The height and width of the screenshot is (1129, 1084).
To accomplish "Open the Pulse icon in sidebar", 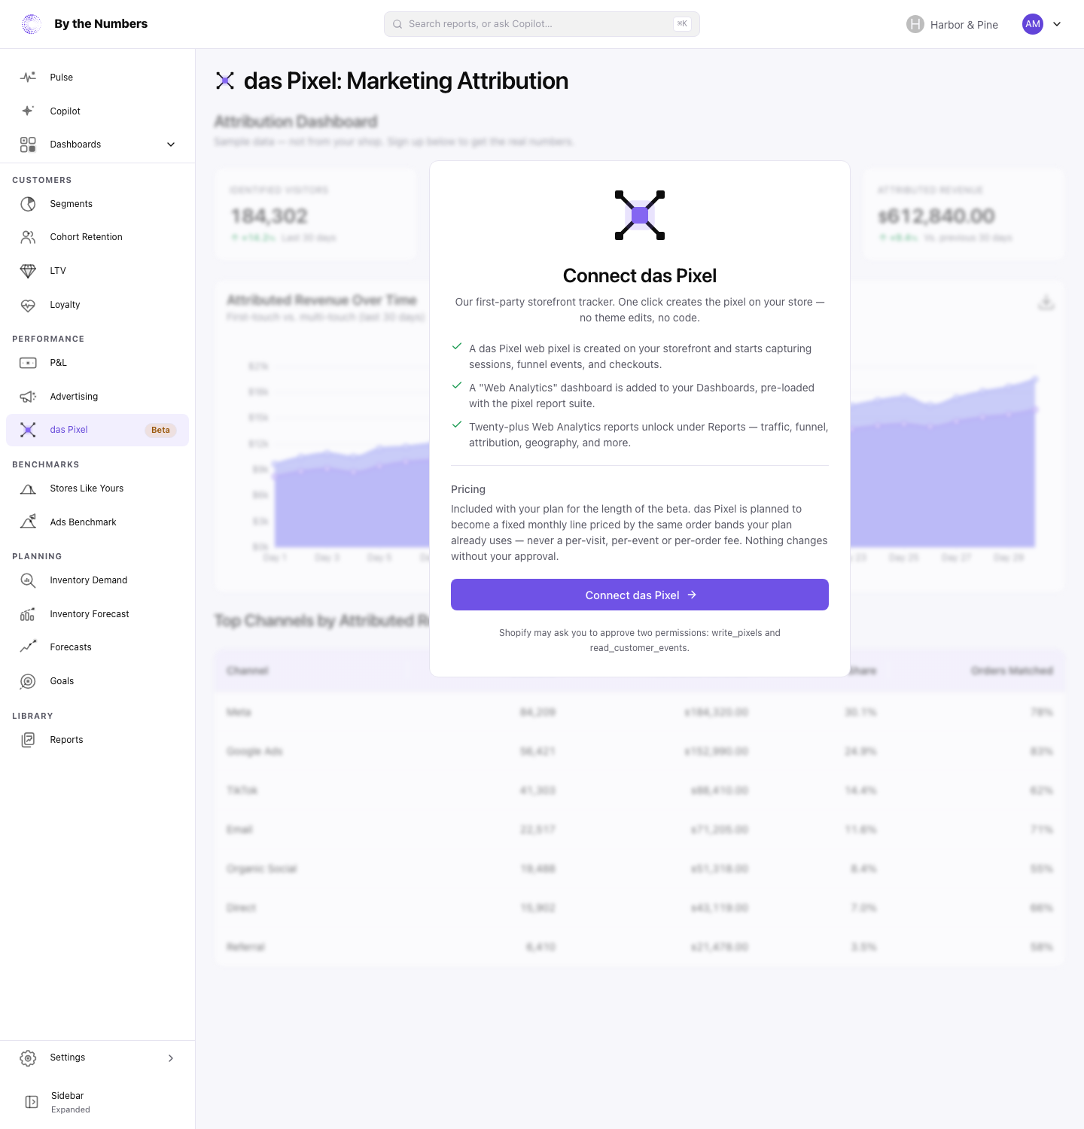I will 28,78.
